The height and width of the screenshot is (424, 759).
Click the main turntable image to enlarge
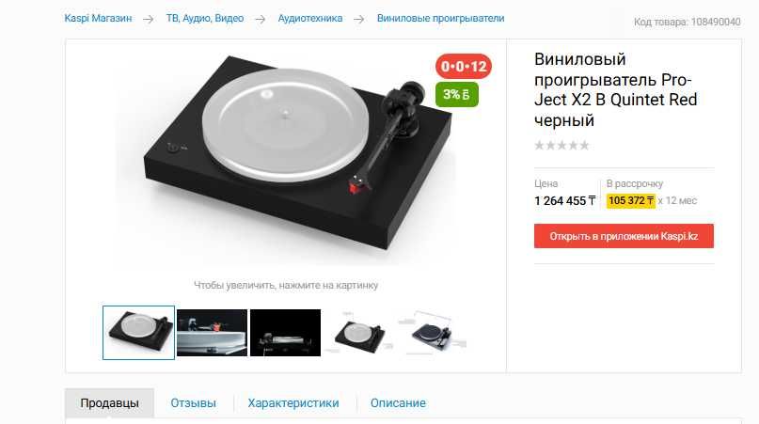[300, 155]
